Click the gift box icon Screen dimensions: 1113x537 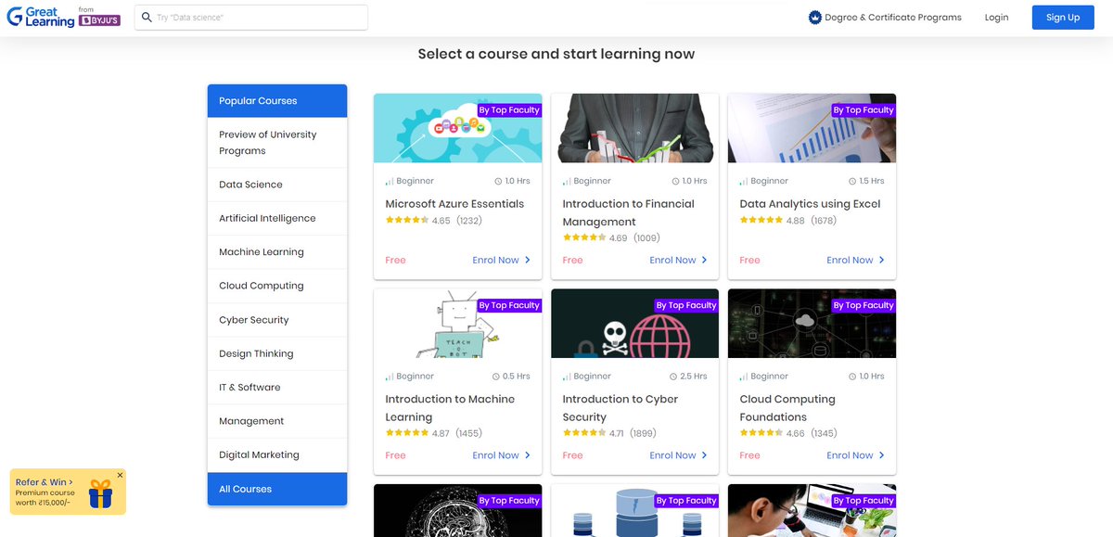(x=100, y=493)
